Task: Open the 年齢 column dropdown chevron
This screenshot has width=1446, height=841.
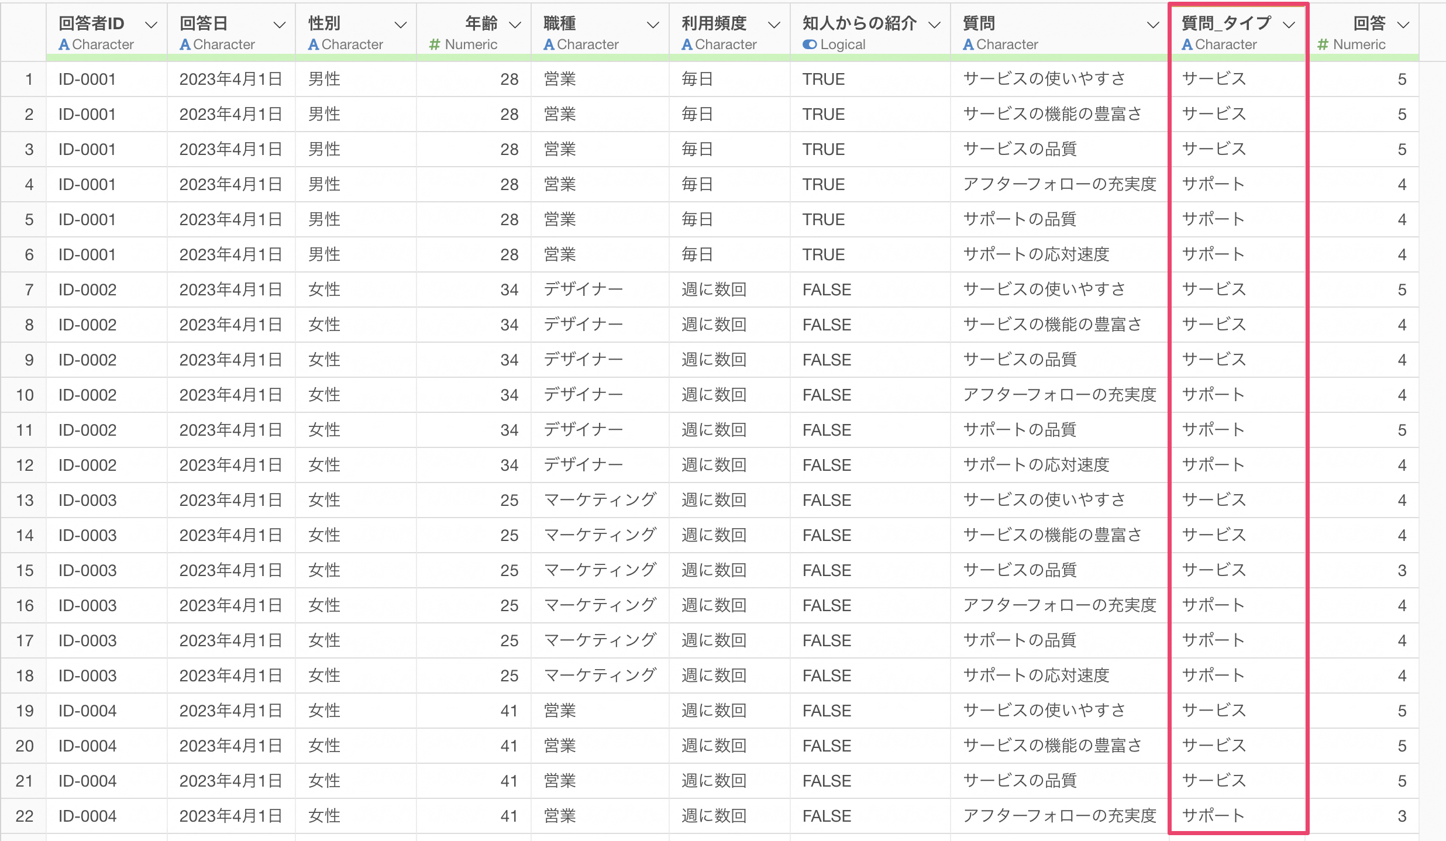Action: [515, 25]
